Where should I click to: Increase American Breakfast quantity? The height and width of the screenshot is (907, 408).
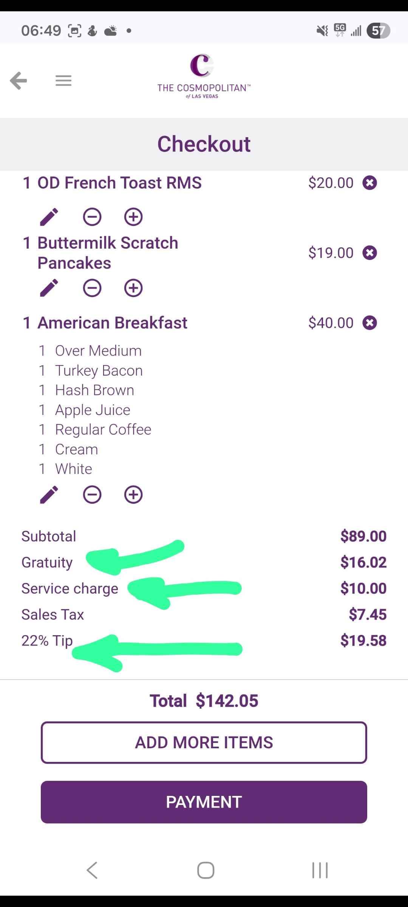pyautogui.click(x=133, y=495)
